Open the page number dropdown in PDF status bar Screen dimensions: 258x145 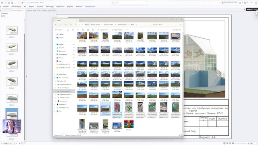point(15,143)
